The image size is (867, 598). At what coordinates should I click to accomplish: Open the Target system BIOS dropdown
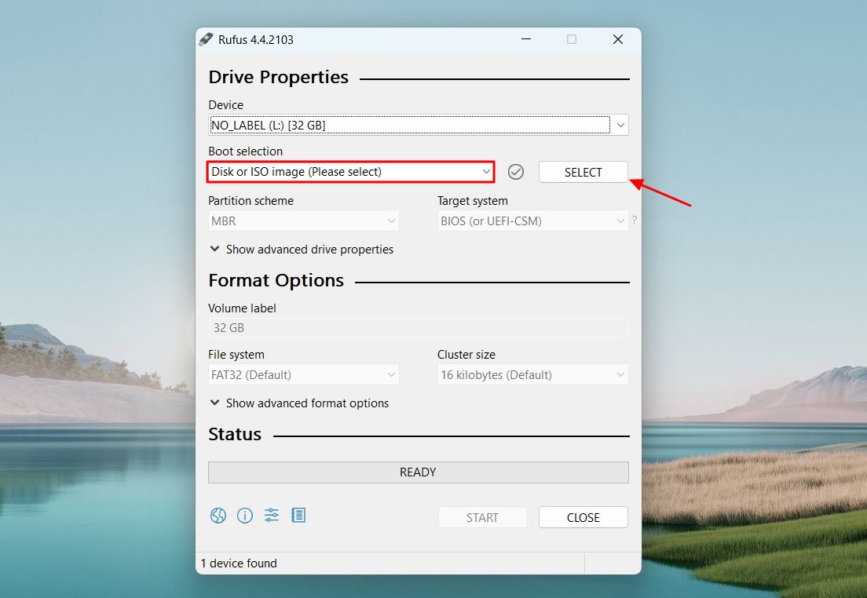click(533, 221)
